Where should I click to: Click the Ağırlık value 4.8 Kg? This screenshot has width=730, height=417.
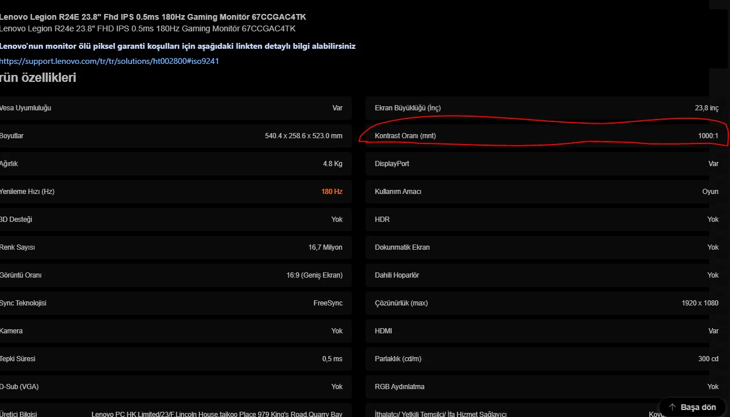point(332,164)
